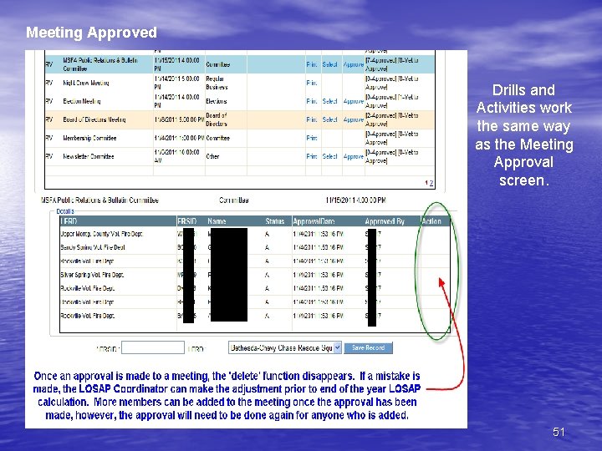Click the Name column header in Details
The width and height of the screenshot is (602, 451).
point(217,221)
